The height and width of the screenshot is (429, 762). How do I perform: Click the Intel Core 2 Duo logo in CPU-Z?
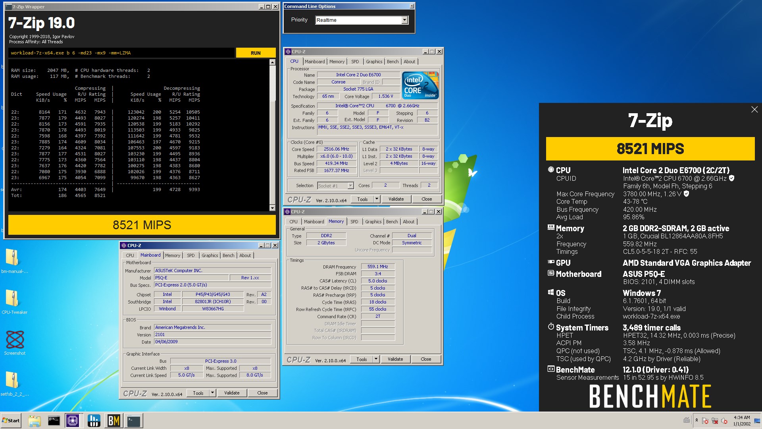tap(420, 85)
